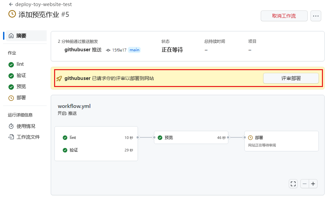Open 预览 job node in workflow graph
This screenshot has height=198, width=327.
point(191,138)
